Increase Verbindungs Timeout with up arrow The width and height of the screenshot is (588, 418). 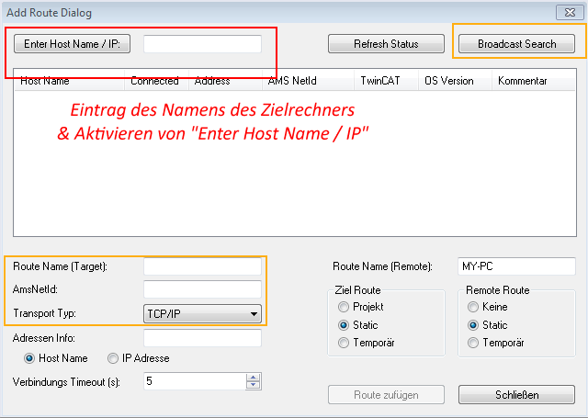253,377
